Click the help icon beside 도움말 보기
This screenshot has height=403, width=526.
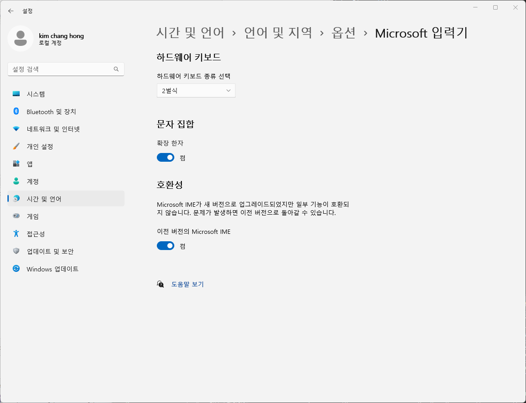[160, 284]
